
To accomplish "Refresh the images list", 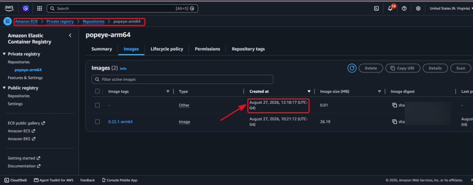I will click(352, 68).
